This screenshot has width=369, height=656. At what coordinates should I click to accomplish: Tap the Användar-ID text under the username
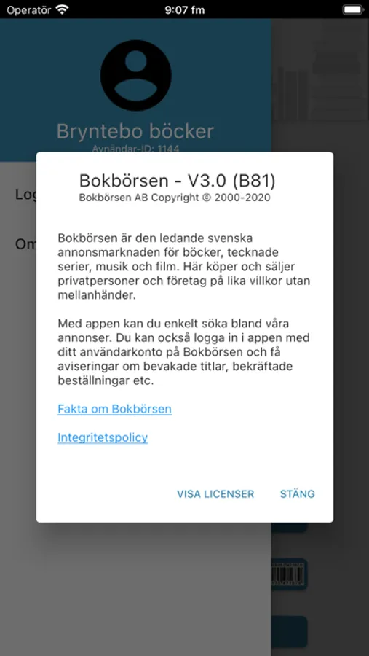tap(135, 149)
